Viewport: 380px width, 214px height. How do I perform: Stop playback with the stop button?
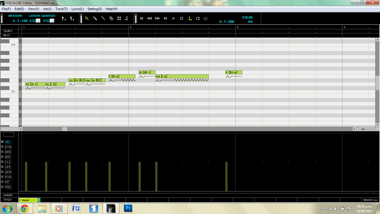tap(182, 18)
